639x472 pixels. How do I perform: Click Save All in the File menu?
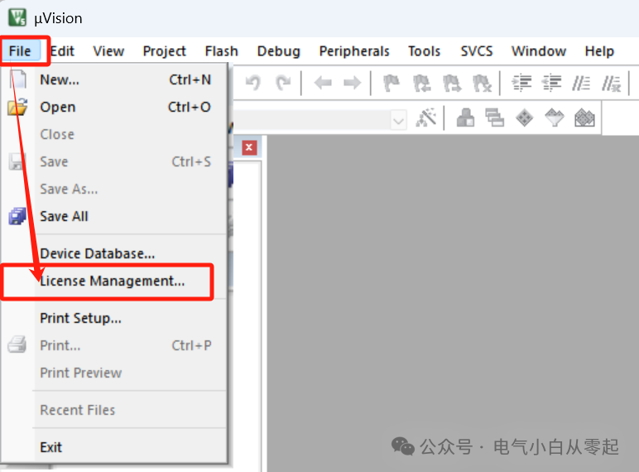tap(65, 216)
